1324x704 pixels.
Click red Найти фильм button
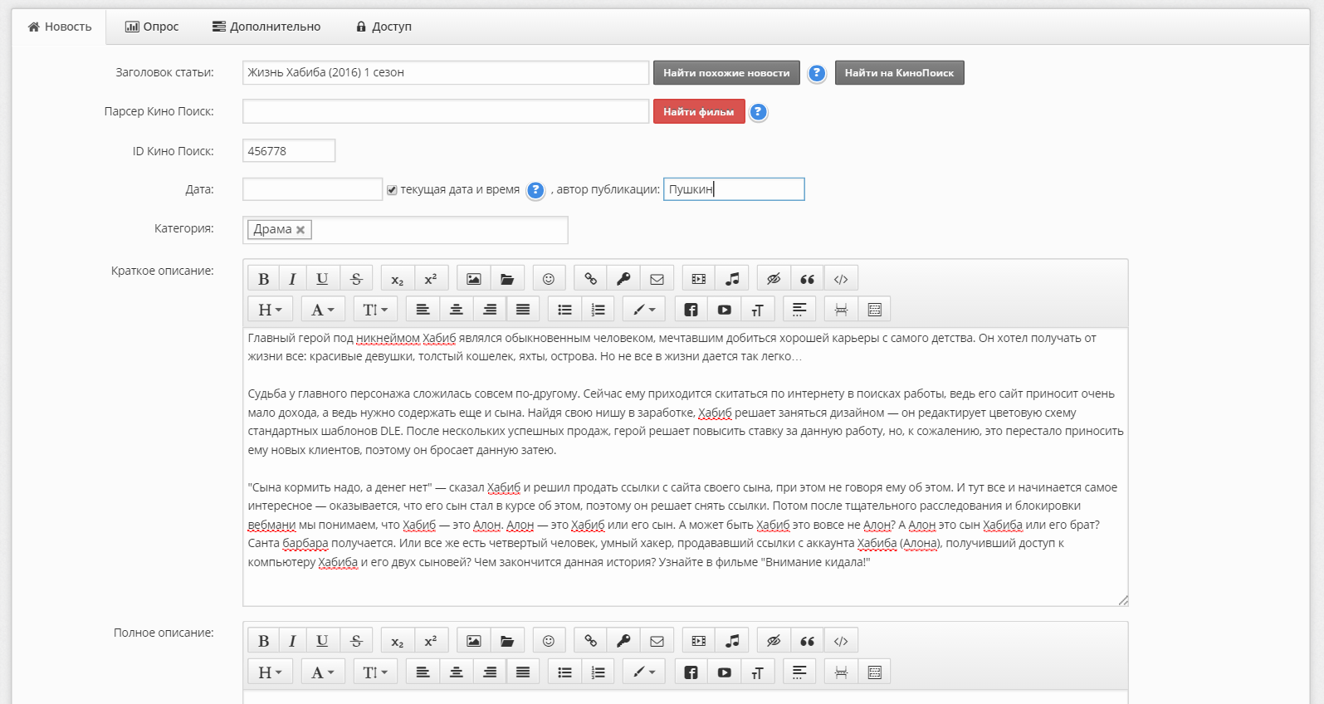point(699,112)
